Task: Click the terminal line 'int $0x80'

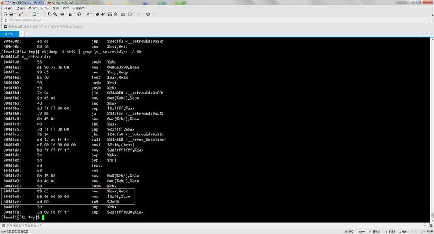Action: (61, 202)
